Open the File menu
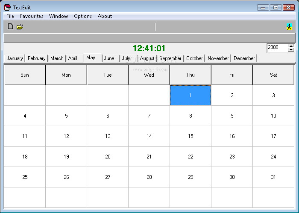Viewport: 299px width, 213px height. [10, 16]
